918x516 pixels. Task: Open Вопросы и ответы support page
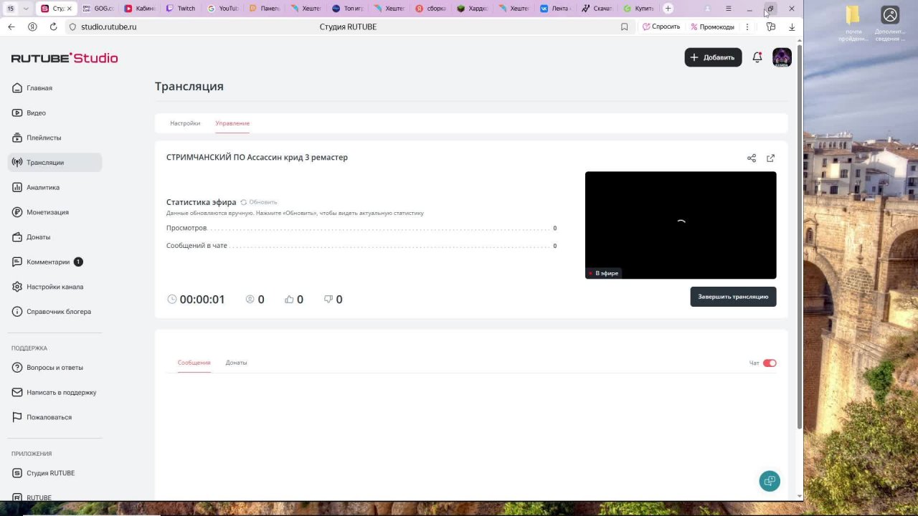click(x=55, y=368)
